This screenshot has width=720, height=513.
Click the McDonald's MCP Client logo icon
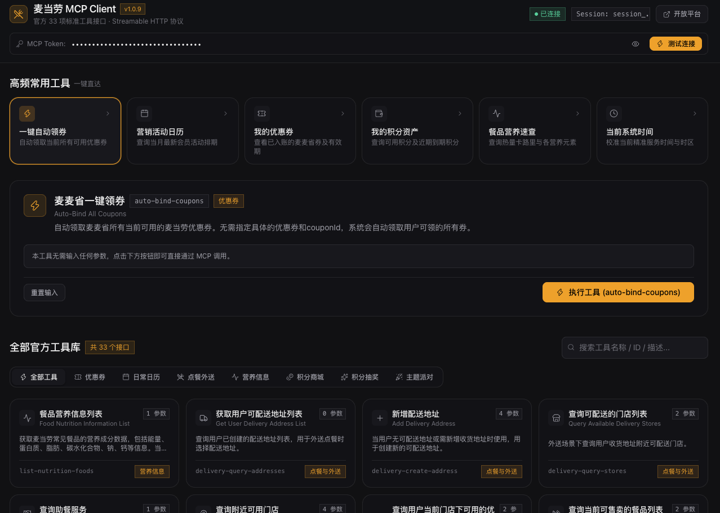point(19,14)
